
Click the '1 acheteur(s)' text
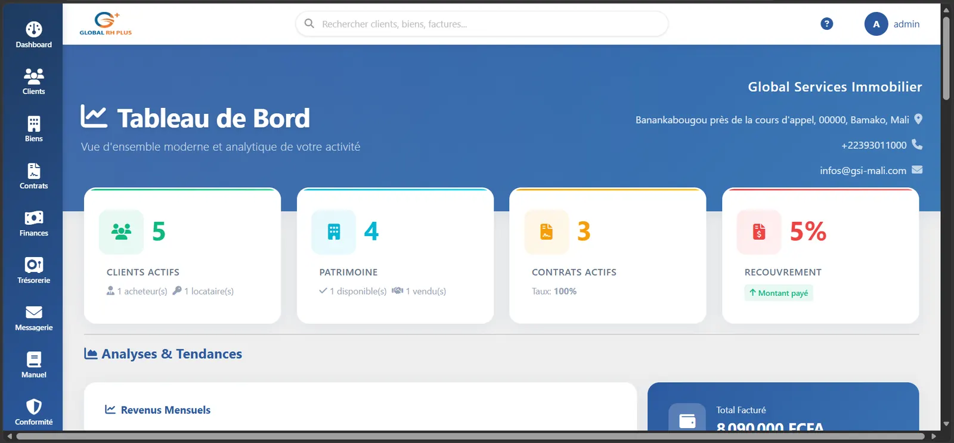pyautogui.click(x=142, y=291)
